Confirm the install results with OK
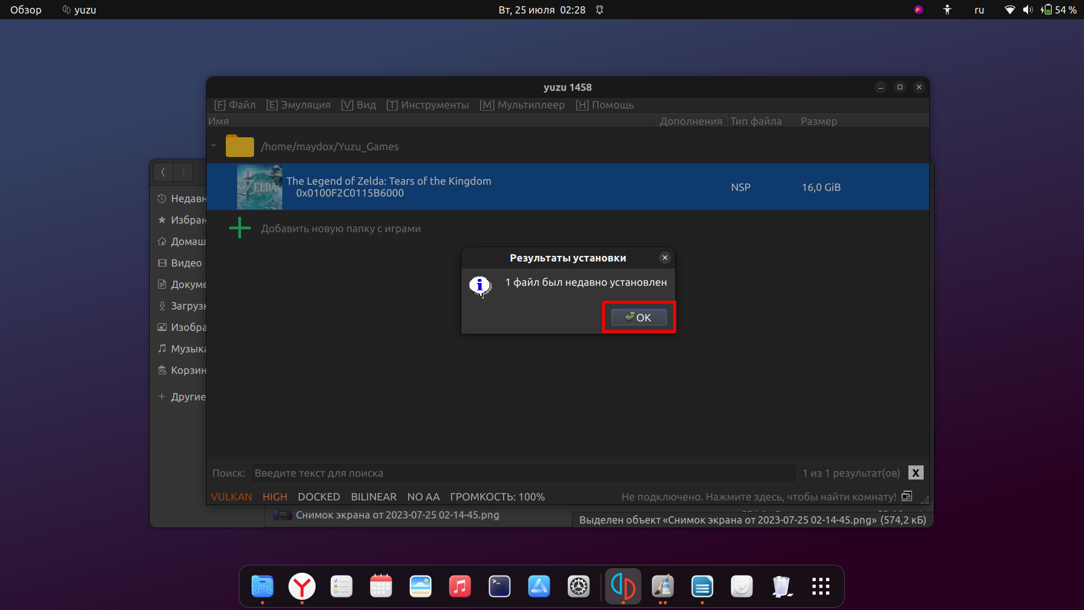Viewport: 1084px width, 610px height. (639, 317)
